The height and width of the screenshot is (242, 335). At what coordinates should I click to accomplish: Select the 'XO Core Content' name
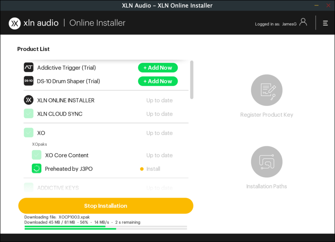pos(67,155)
